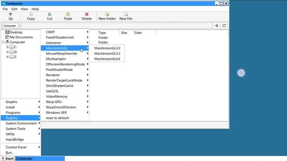Click the red Delete icon
Image resolution: width=287 pixels, height=161 pixels.
(87, 14)
